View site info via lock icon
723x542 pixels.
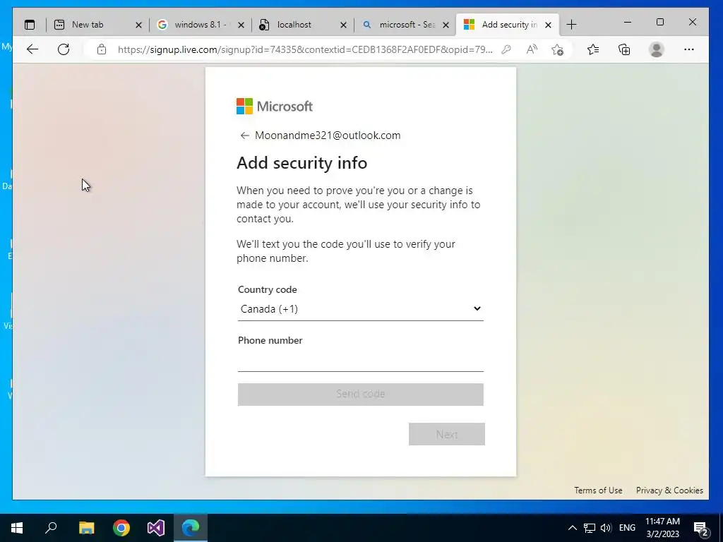[102, 49]
